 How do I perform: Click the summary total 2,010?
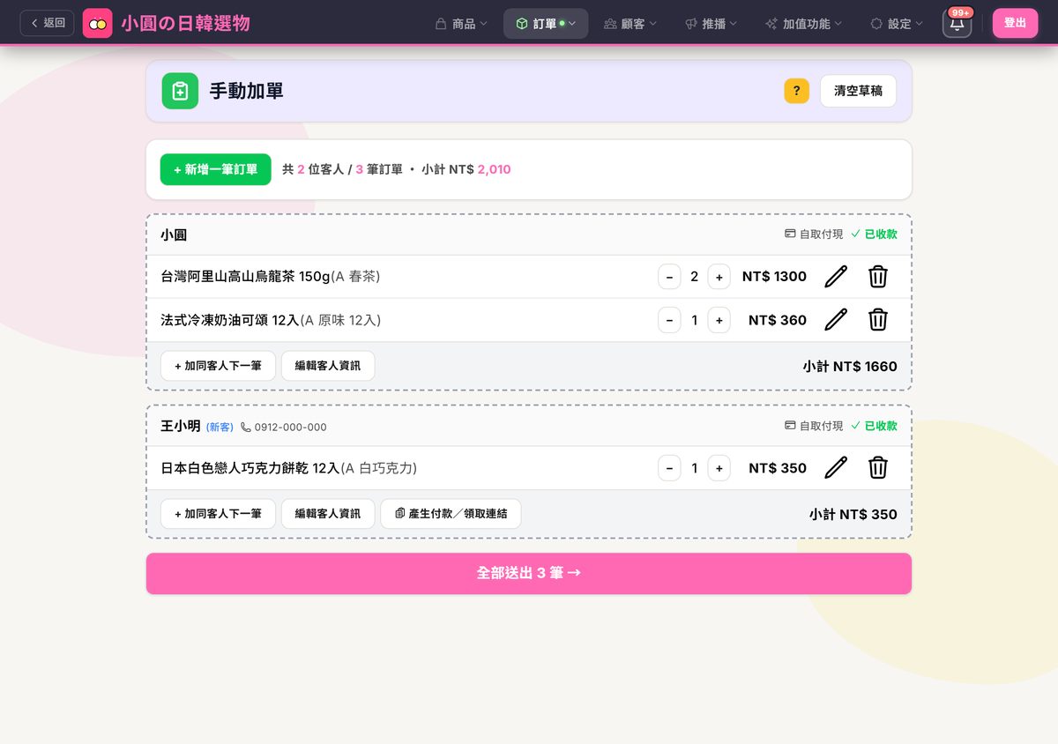(494, 169)
